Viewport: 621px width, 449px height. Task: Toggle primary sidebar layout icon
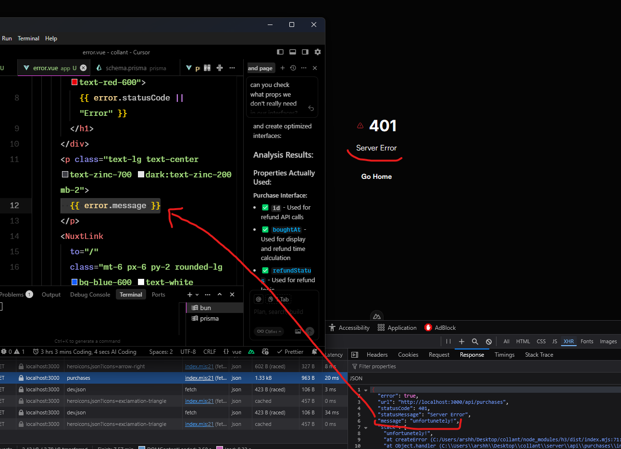[x=280, y=52]
